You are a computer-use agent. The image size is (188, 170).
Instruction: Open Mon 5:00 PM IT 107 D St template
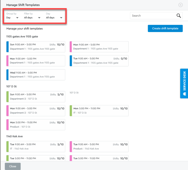pyautogui.click(x=99, y=111)
